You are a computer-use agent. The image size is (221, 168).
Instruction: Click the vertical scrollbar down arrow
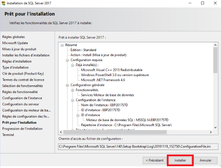point(215,128)
